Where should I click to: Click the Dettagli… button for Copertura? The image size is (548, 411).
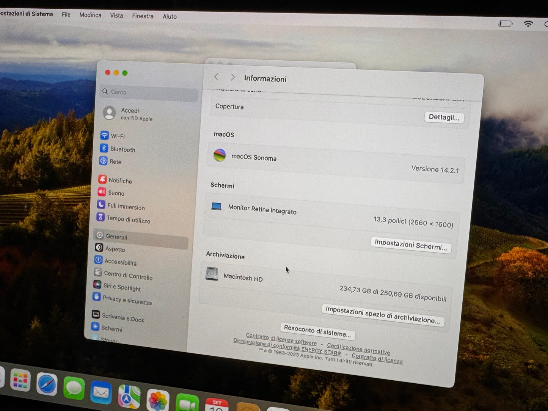click(444, 118)
